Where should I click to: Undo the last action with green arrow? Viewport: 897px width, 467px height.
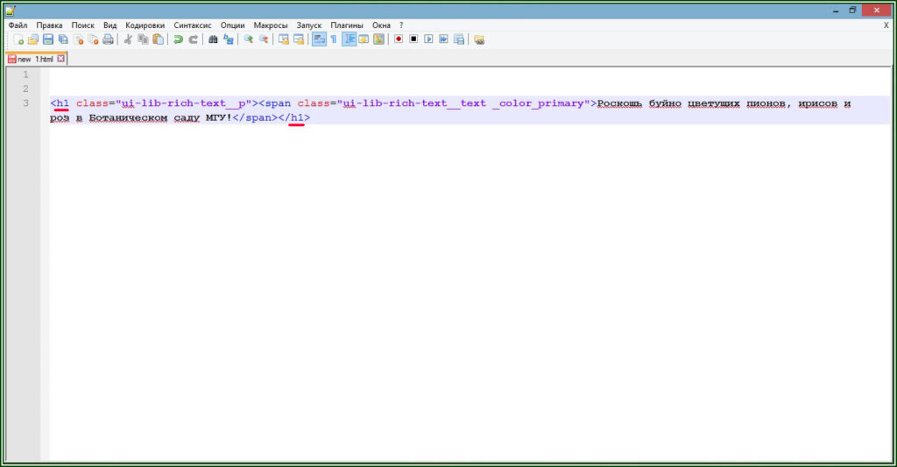tap(178, 39)
